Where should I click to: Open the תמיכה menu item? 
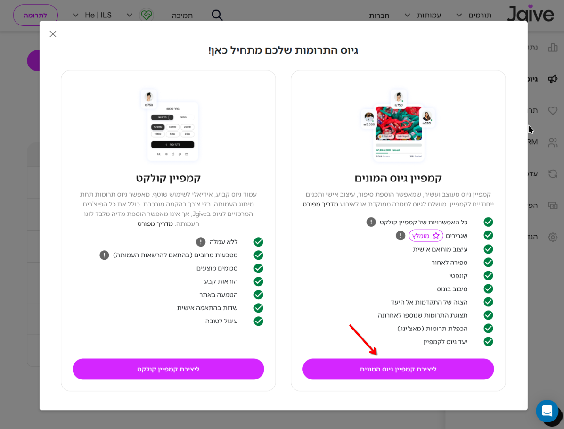click(182, 16)
